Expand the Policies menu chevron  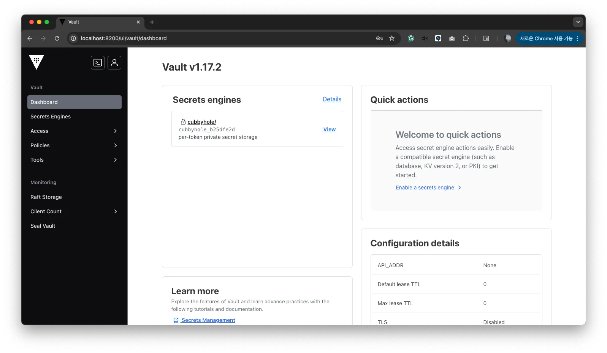tap(116, 145)
